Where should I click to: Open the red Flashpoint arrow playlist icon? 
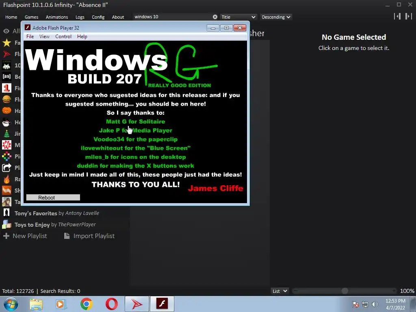(x=6, y=54)
